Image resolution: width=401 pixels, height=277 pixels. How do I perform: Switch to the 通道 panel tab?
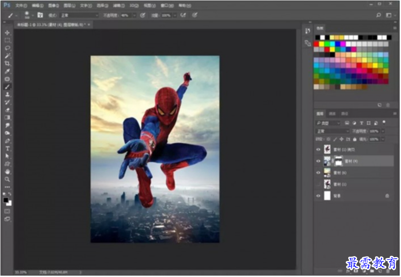coord(332,113)
